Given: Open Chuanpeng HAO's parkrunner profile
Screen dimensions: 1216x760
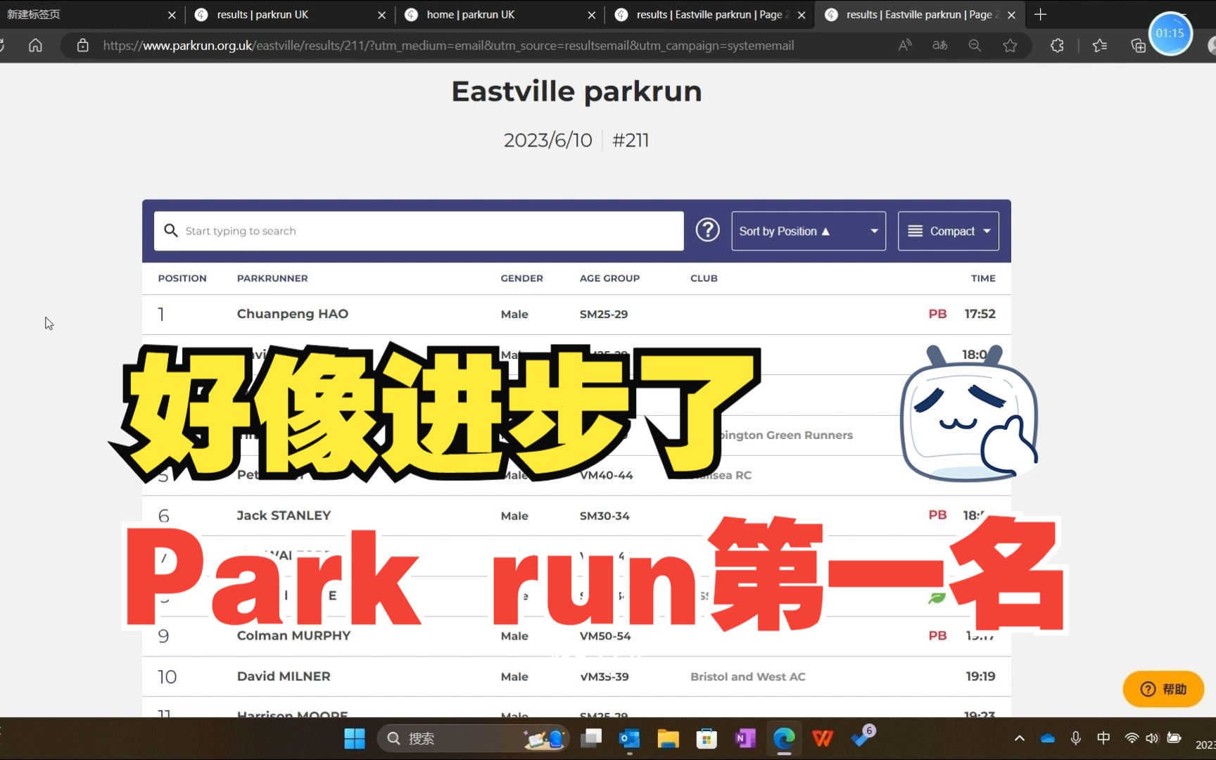Looking at the screenshot, I should (x=293, y=314).
